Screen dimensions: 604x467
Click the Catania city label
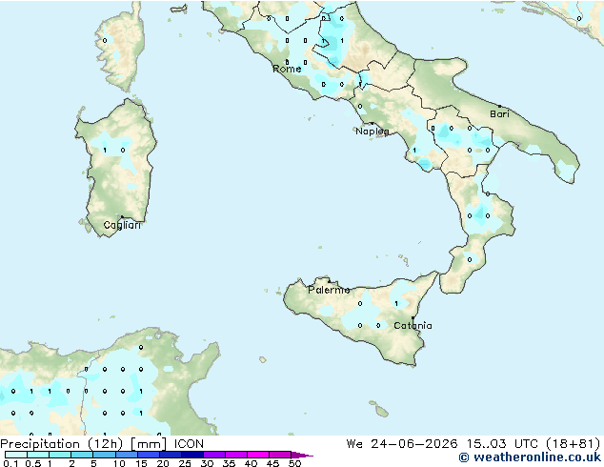[x=413, y=326]
